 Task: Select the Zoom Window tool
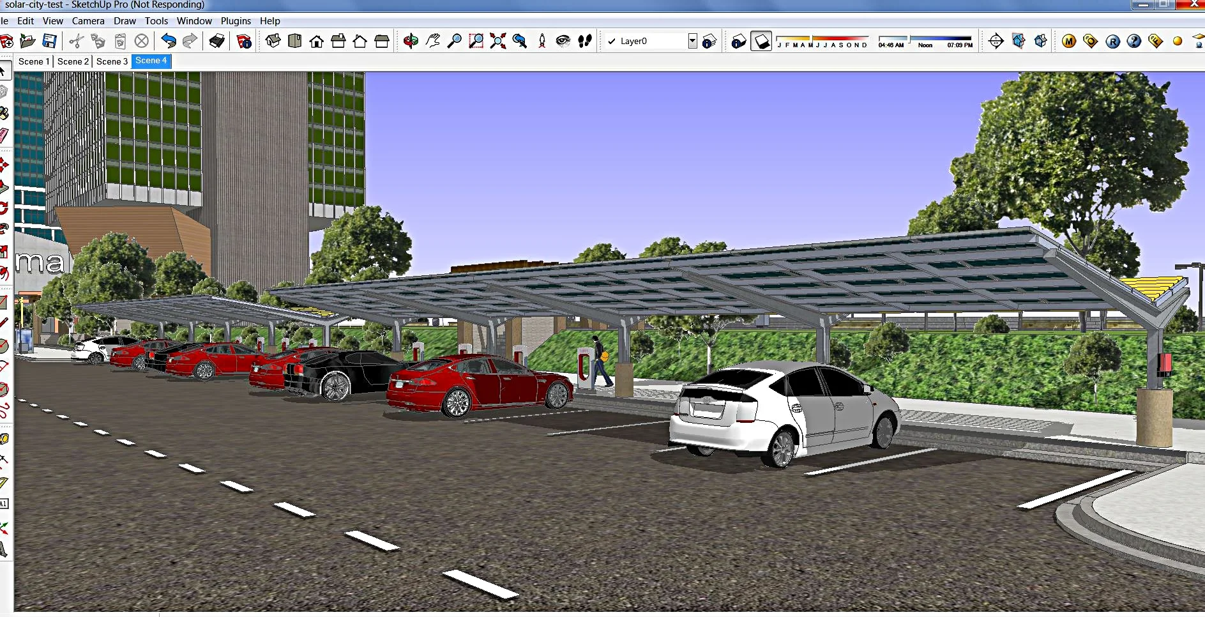[476, 42]
